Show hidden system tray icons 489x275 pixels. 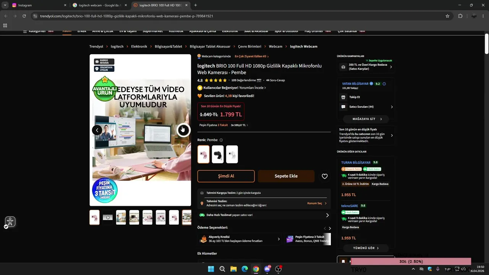[413, 269]
